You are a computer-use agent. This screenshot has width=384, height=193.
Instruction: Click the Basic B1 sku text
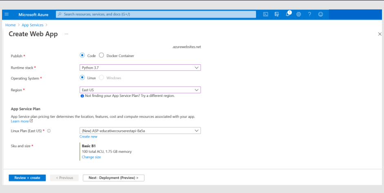click(x=88, y=146)
